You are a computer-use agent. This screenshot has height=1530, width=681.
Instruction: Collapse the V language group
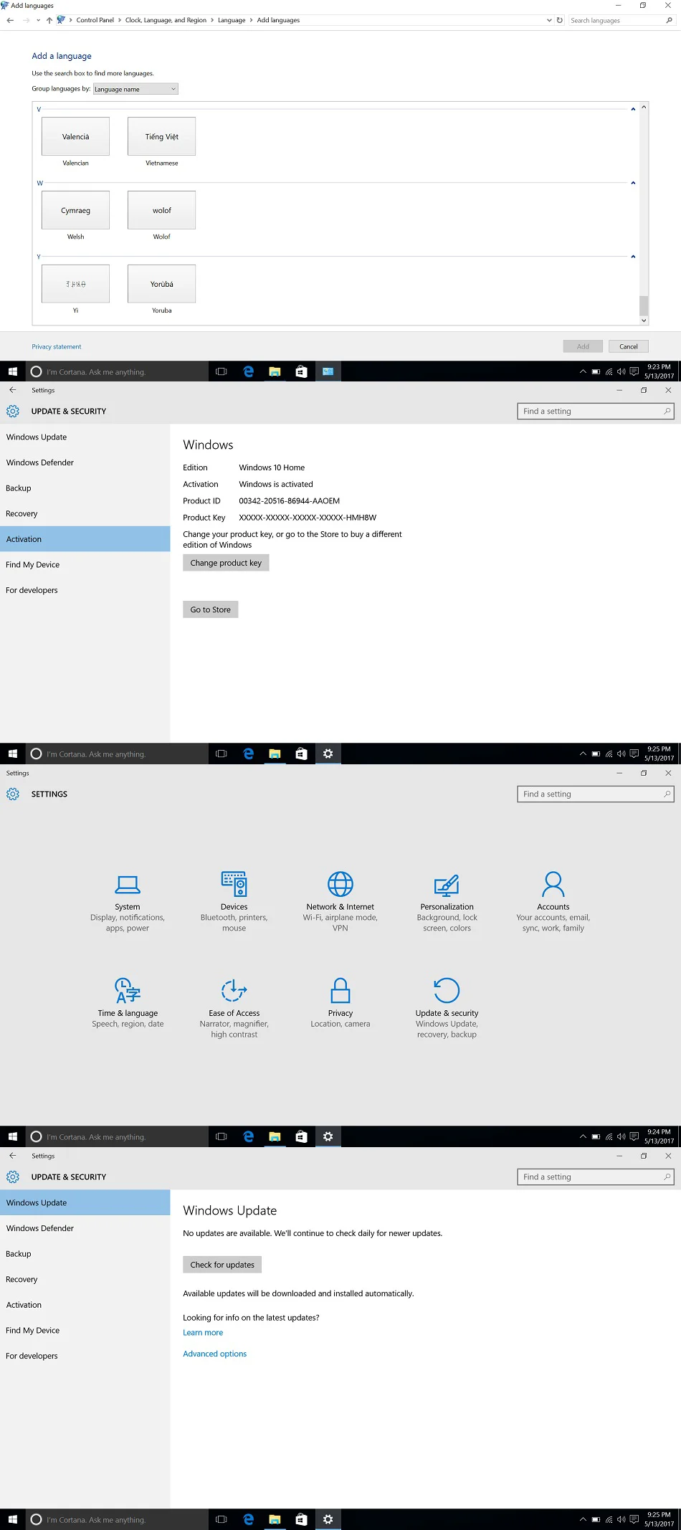coord(633,109)
